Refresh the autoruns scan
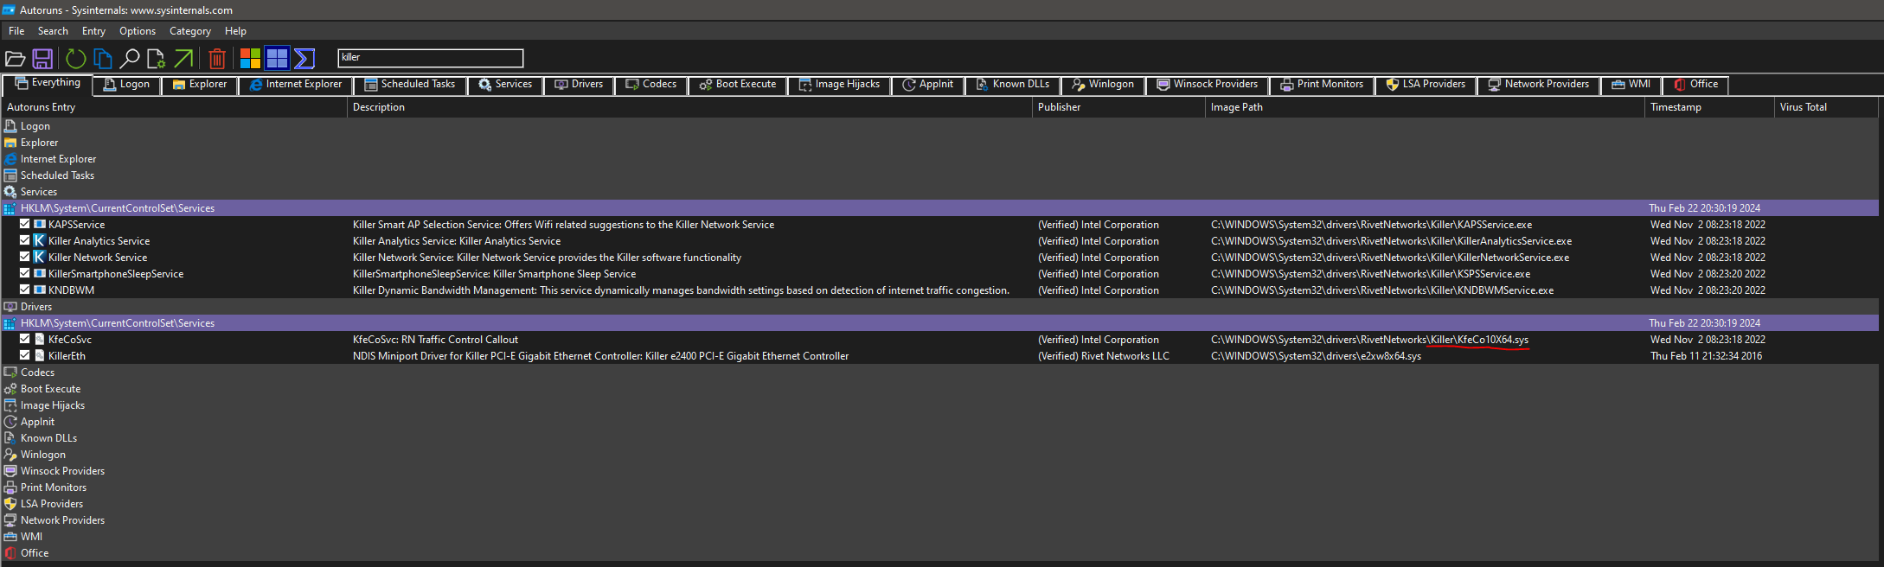1884x567 pixels. click(76, 59)
